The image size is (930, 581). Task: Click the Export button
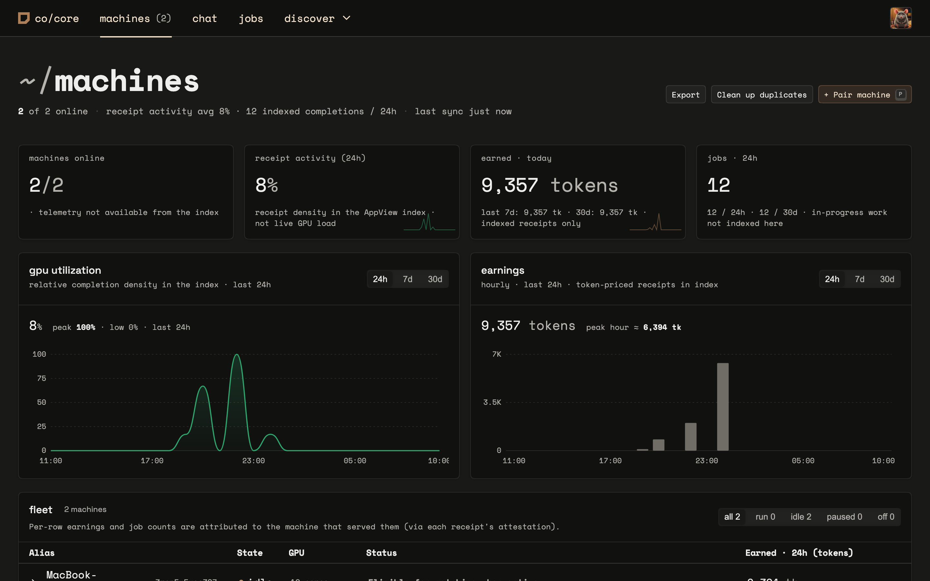(x=686, y=95)
